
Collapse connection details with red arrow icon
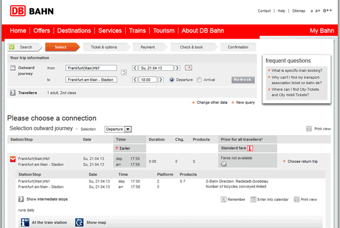[x=12, y=161]
